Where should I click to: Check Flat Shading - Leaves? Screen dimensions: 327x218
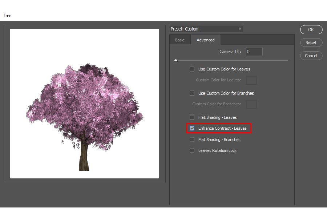click(x=192, y=117)
